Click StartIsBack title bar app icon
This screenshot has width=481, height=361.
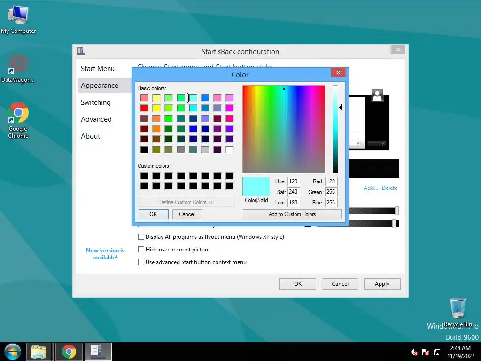coord(81,51)
